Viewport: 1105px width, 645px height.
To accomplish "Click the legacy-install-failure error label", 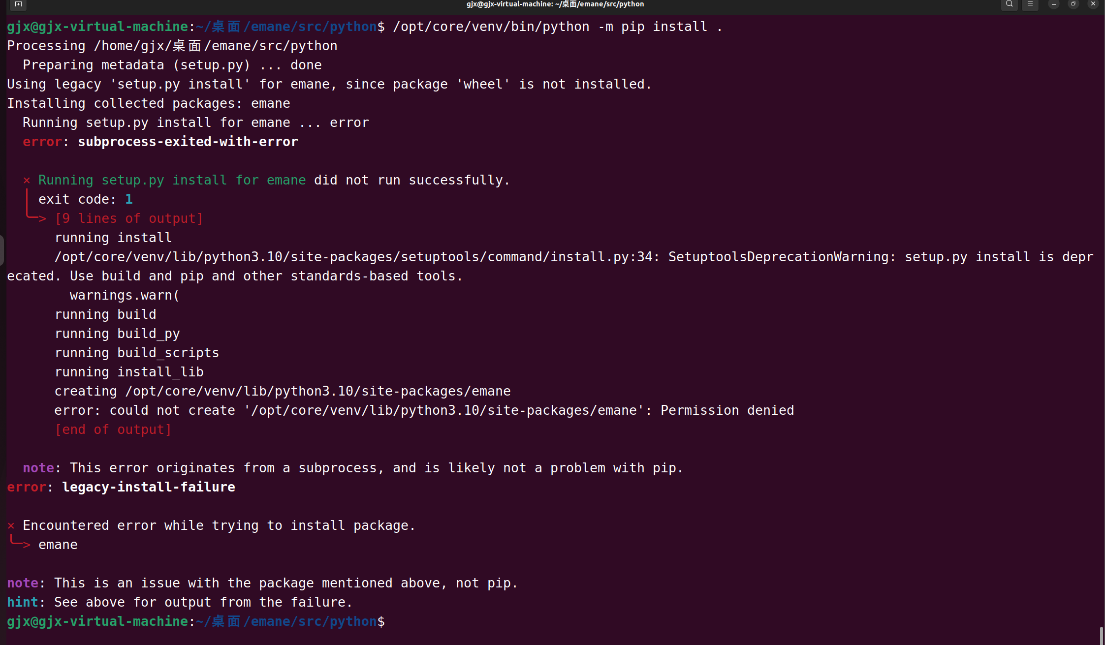I will click(148, 487).
